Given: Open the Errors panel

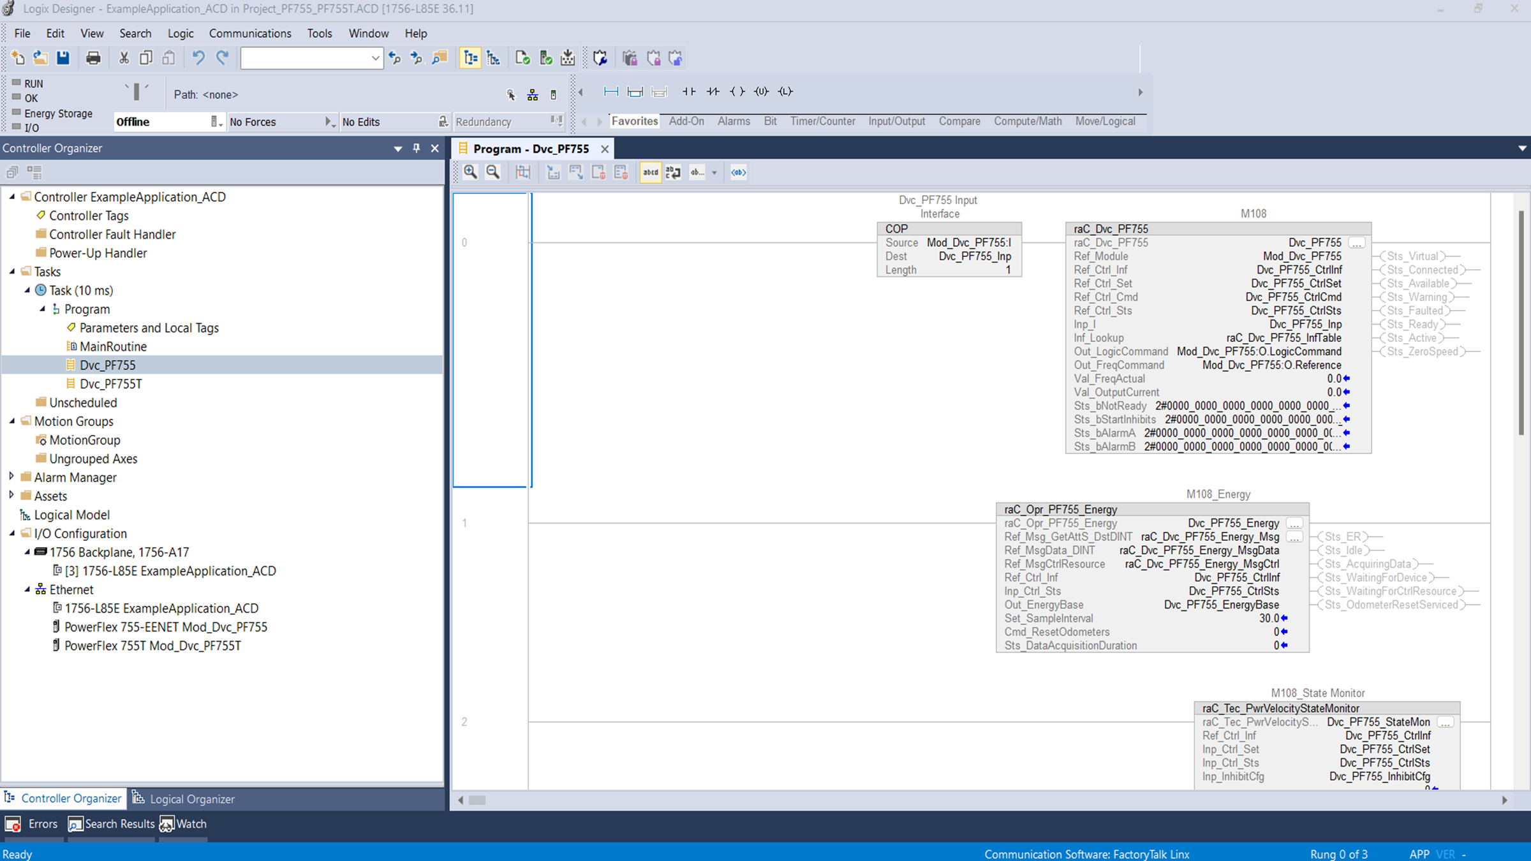Looking at the screenshot, I should click(x=32, y=824).
